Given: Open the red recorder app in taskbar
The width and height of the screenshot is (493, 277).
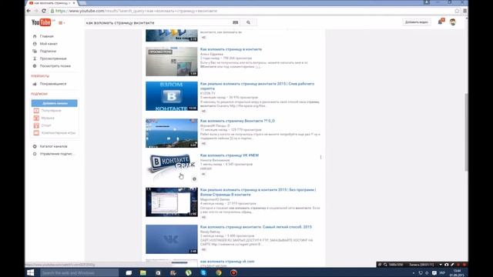Looking at the screenshot, I should click(x=233, y=273).
